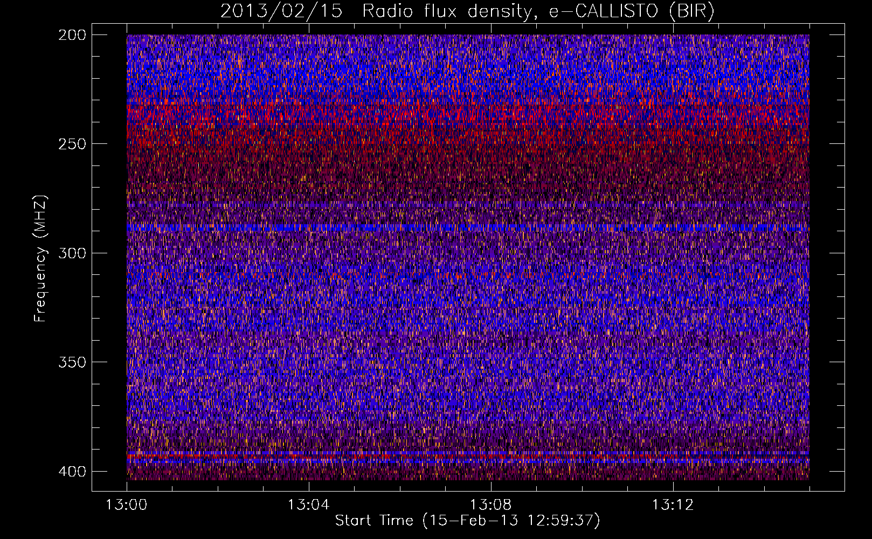Click the '350' frequency tick label
872x539 pixels.
pyautogui.click(x=72, y=362)
